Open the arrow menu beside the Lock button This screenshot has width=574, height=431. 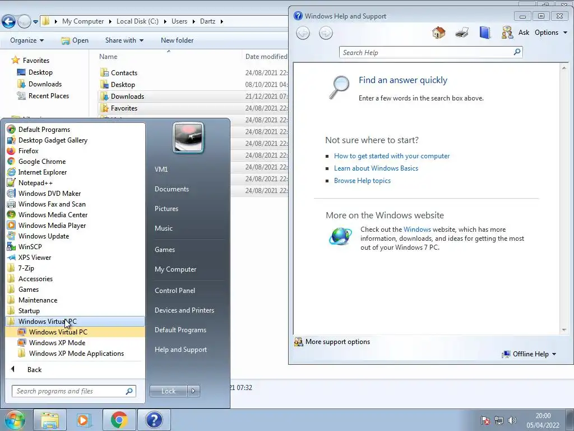(193, 391)
